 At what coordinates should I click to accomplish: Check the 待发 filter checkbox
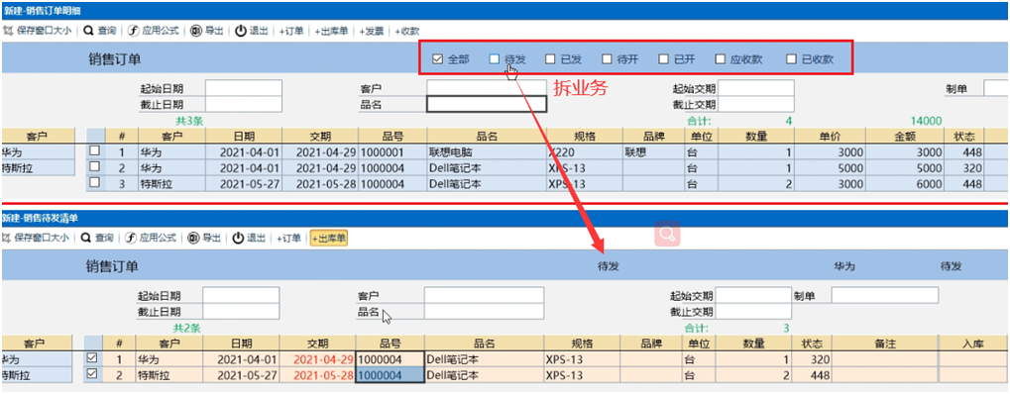coord(494,59)
